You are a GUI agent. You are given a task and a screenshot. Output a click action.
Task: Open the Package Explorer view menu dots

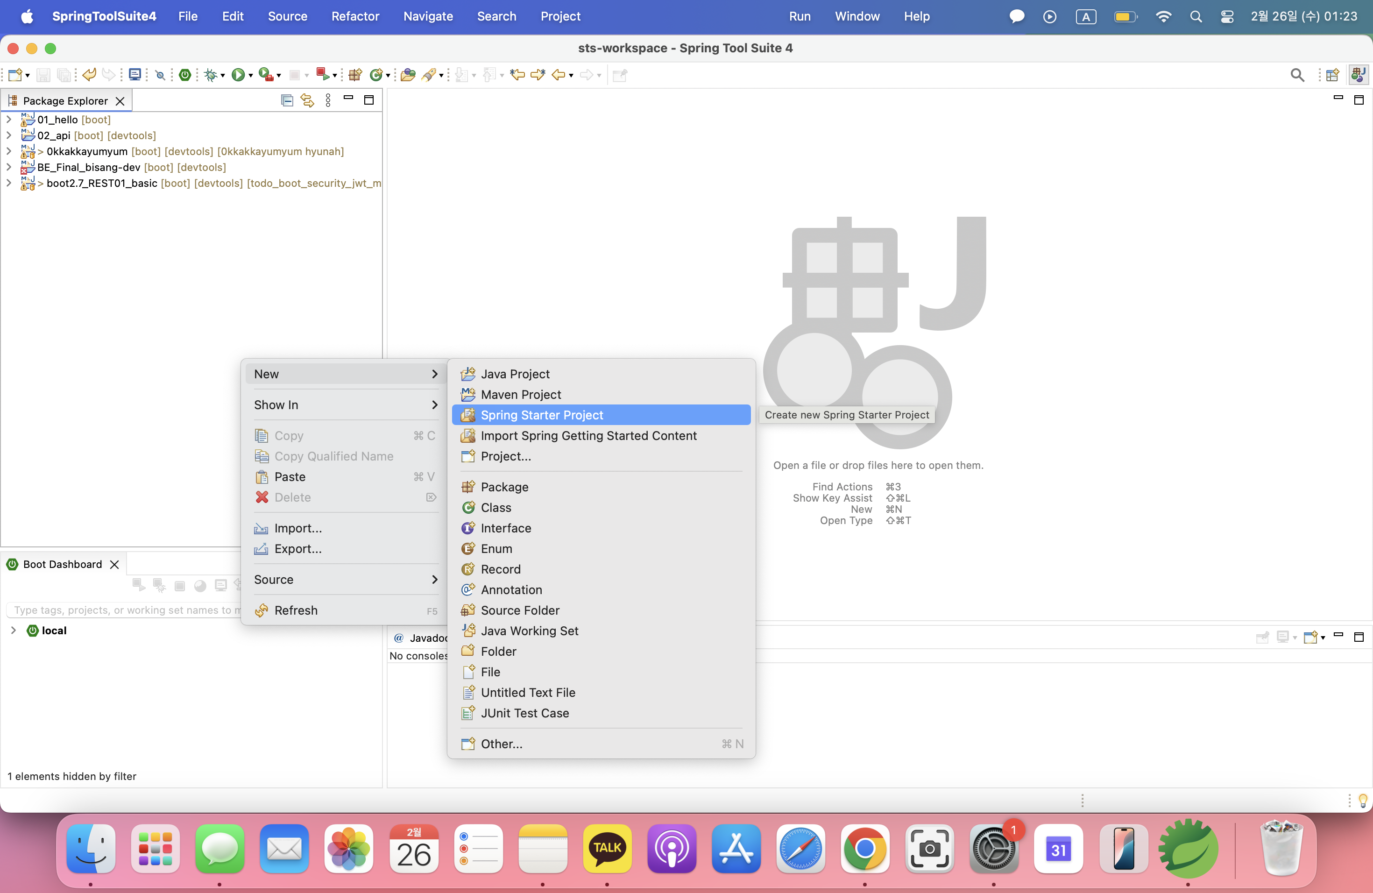click(328, 100)
